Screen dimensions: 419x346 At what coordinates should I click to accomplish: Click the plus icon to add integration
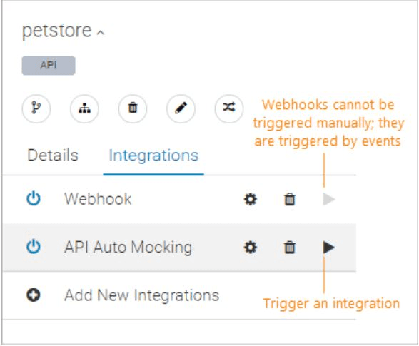(34, 295)
